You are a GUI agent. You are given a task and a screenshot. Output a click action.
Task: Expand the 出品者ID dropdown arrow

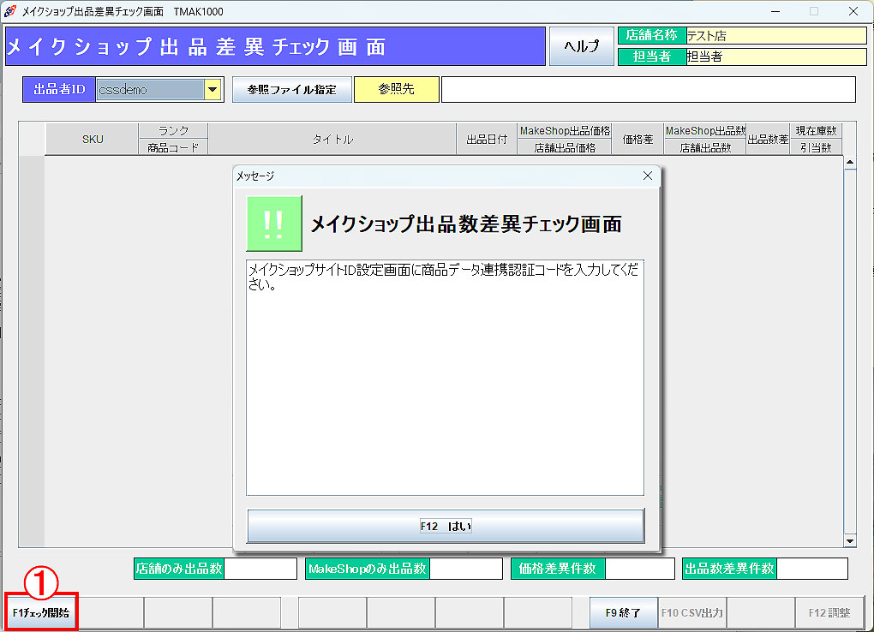pyautogui.click(x=213, y=89)
